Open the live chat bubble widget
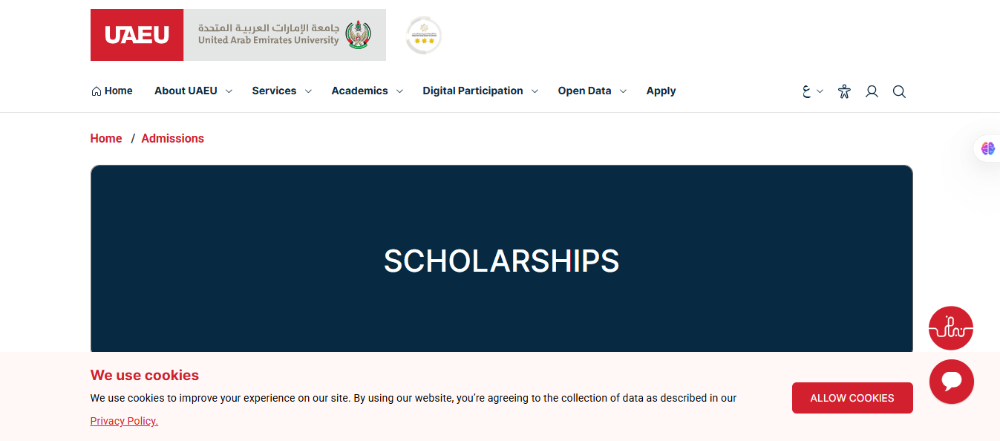 (x=952, y=382)
